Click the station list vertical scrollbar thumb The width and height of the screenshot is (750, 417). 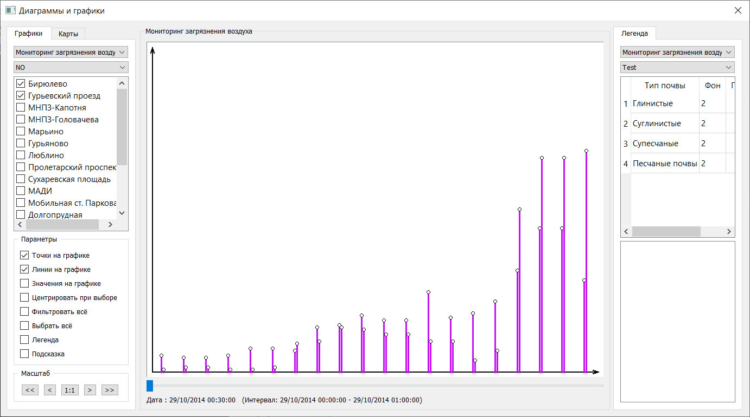(122, 127)
